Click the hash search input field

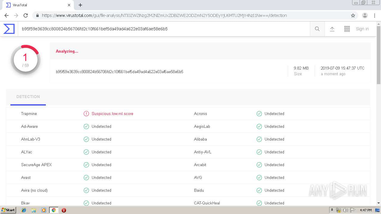[x=164, y=29]
